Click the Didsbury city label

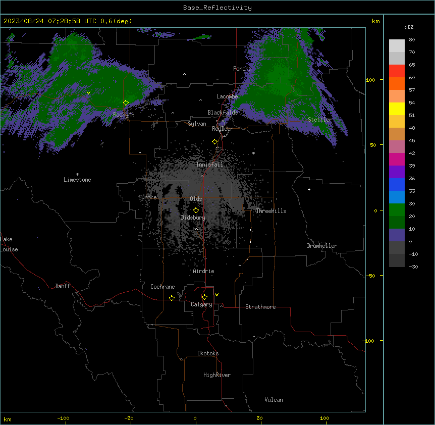tap(193, 218)
